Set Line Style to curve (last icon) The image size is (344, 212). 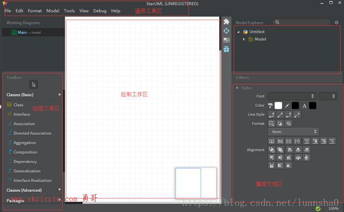tap(297, 115)
